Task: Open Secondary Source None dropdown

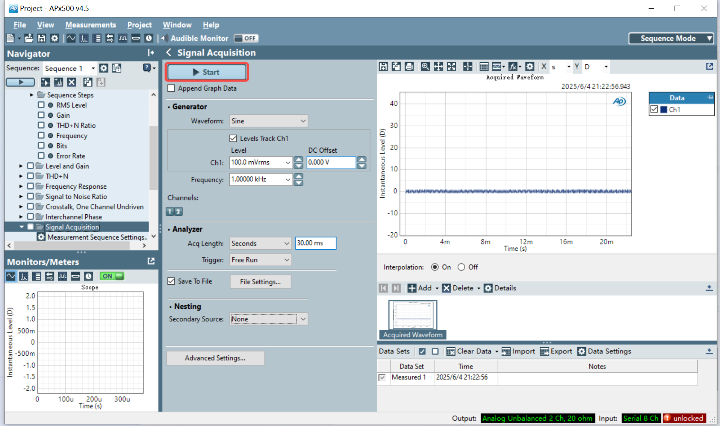Action: 268,319
